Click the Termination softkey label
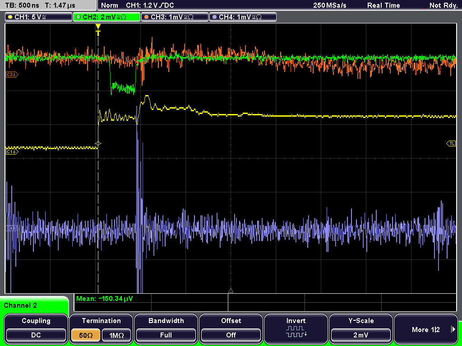This screenshot has width=462, height=346. click(102, 321)
